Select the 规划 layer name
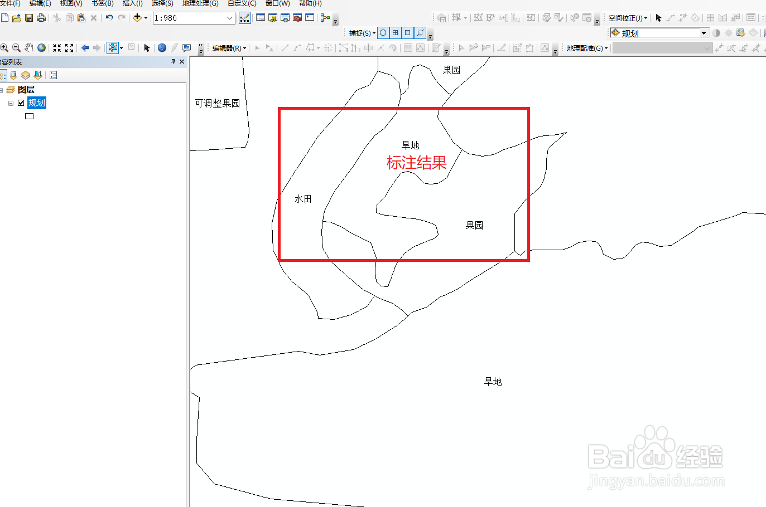 coord(36,103)
